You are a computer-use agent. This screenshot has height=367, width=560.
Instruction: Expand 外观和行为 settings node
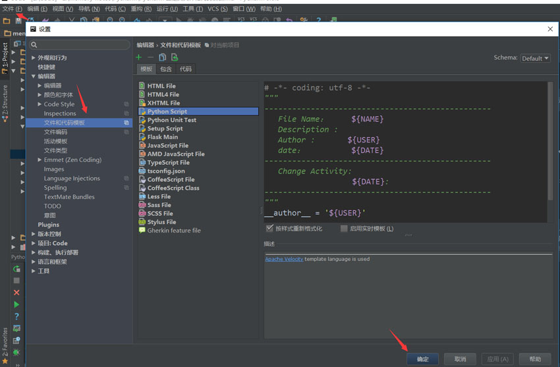pyautogui.click(x=33, y=57)
